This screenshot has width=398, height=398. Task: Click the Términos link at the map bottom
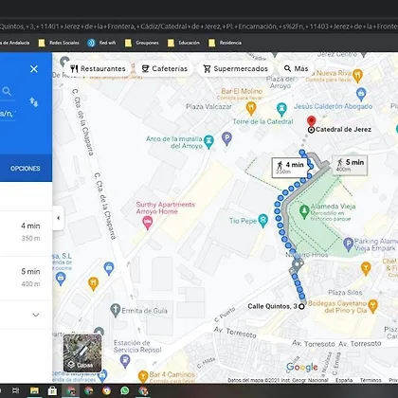coord(371,380)
